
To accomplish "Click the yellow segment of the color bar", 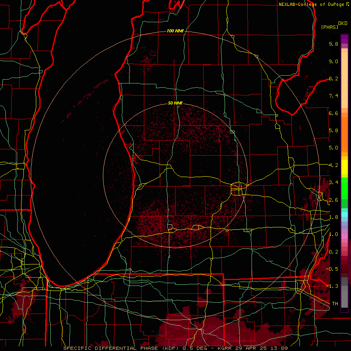I will [344, 167].
